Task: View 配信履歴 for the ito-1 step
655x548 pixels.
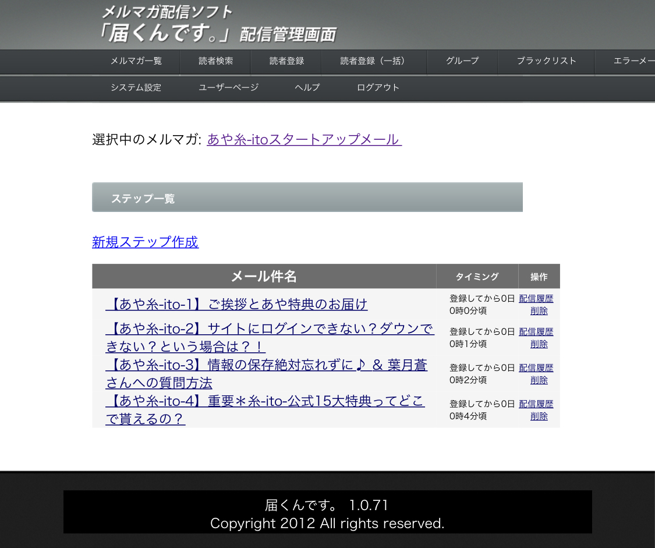Action: [x=536, y=299]
